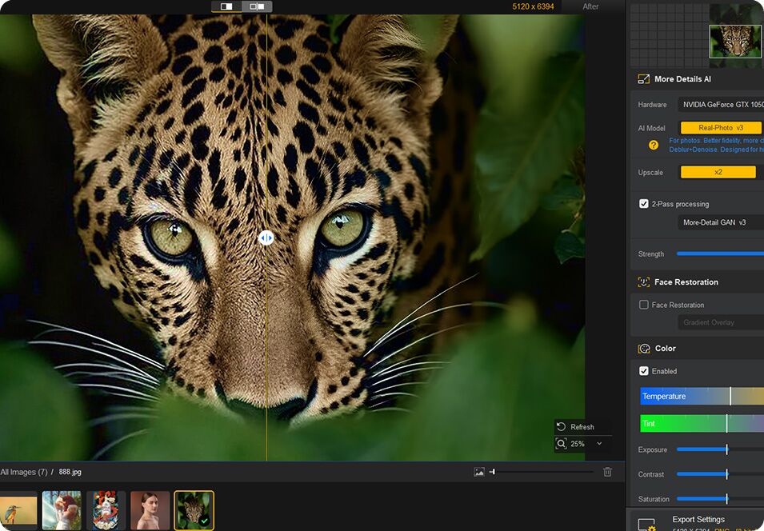Delete image with trash icon
764x531 pixels.
point(607,472)
